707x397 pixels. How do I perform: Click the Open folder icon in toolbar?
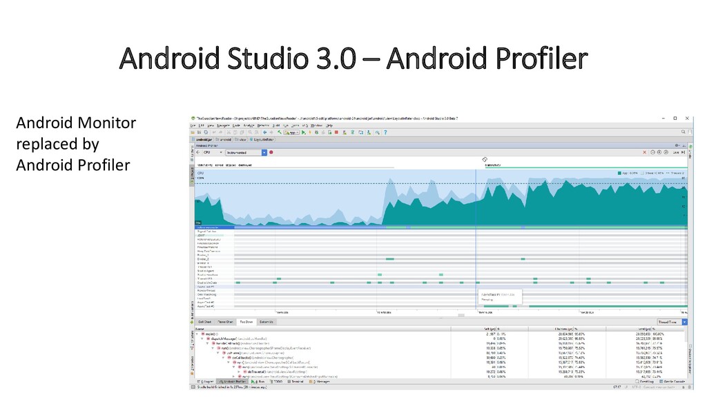tap(193, 132)
